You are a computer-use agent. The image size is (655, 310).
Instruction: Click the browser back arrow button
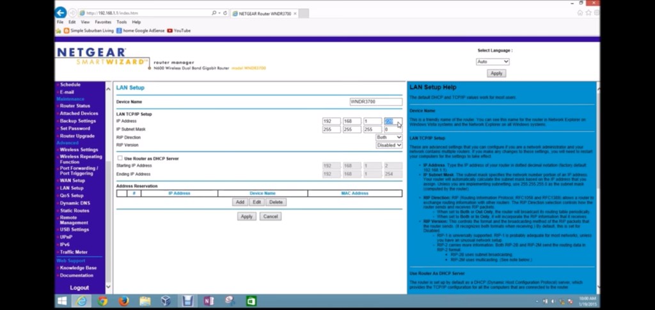click(61, 12)
